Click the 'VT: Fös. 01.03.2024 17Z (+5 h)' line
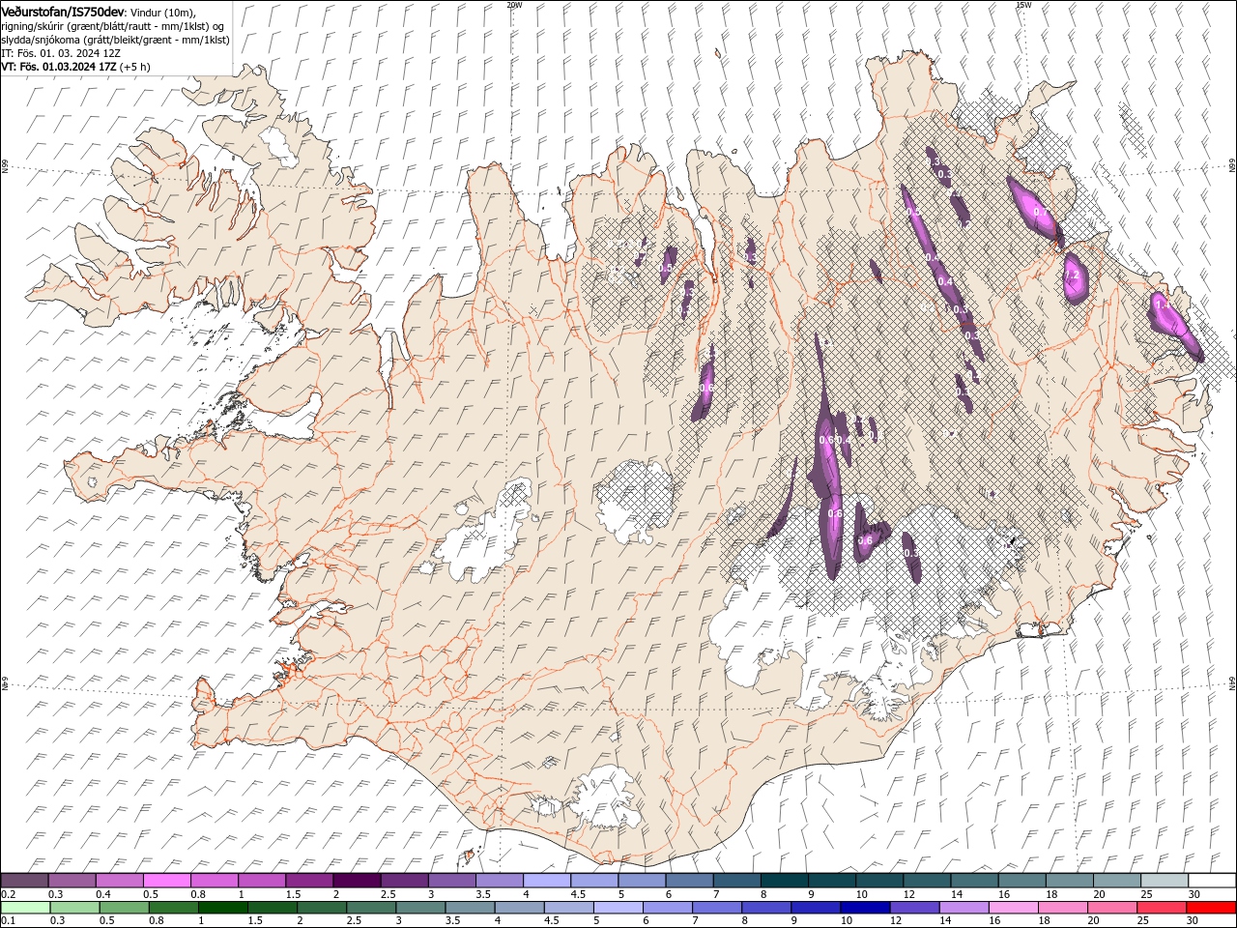The height and width of the screenshot is (928, 1237). click(75, 67)
